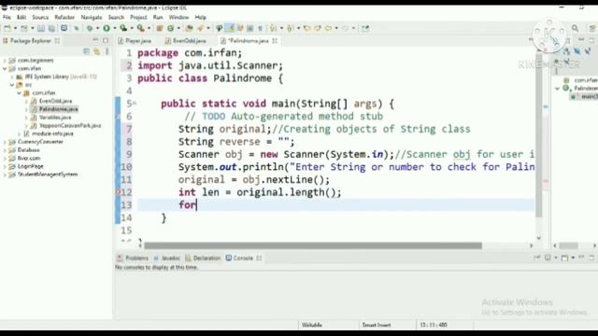Open the Run menu
Screen dimensions: 598x336
click(x=158, y=17)
